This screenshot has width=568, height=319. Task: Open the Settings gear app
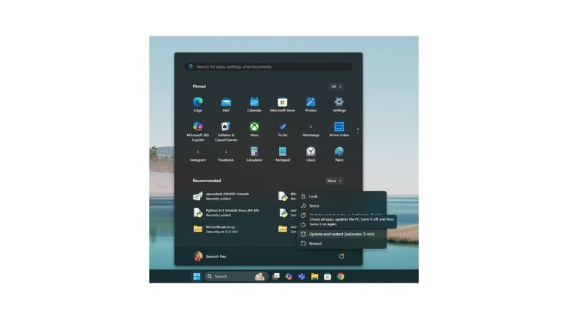(339, 104)
